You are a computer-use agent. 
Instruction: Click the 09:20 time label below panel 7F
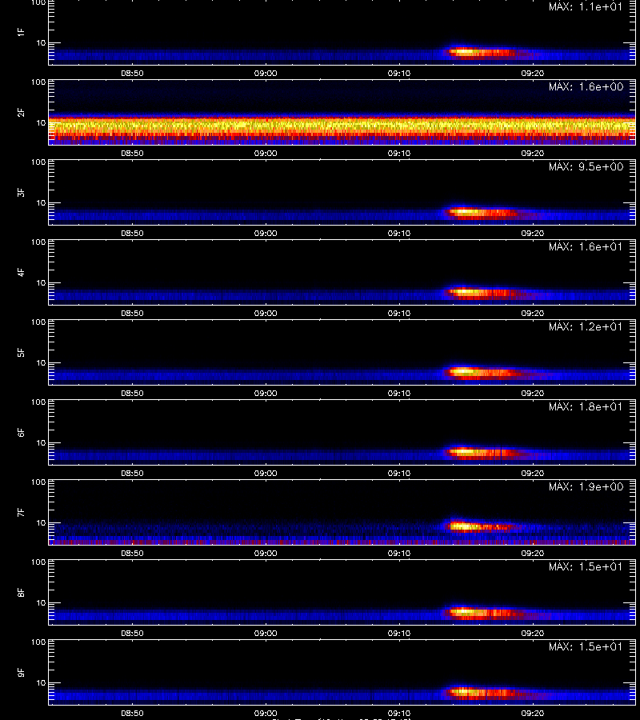click(533, 554)
